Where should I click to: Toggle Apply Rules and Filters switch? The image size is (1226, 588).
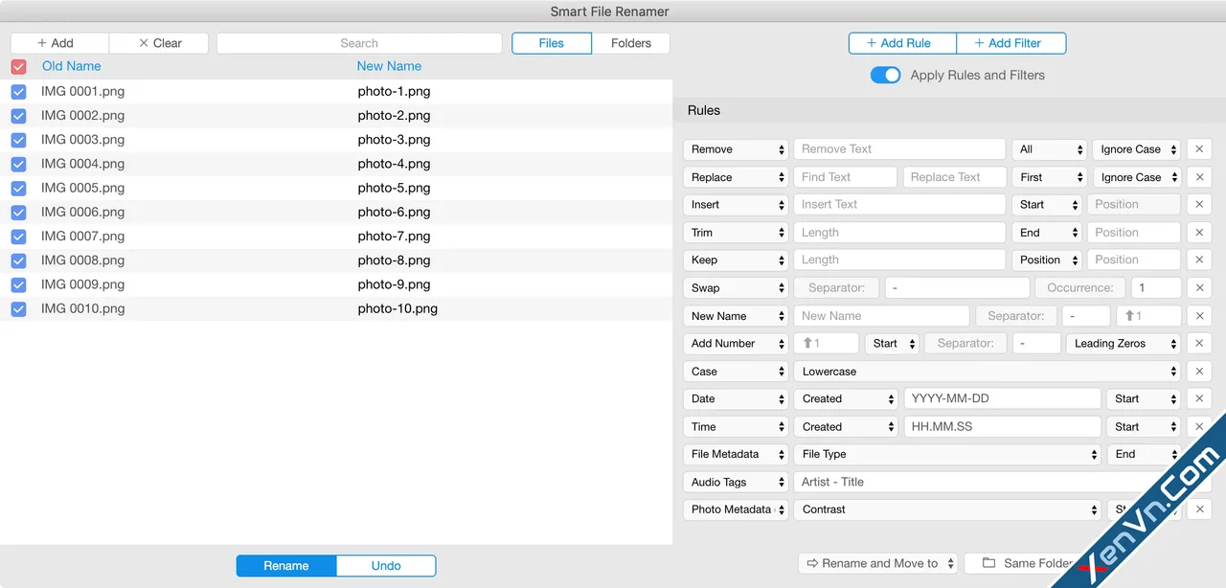pyautogui.click(x=885, y=75)
